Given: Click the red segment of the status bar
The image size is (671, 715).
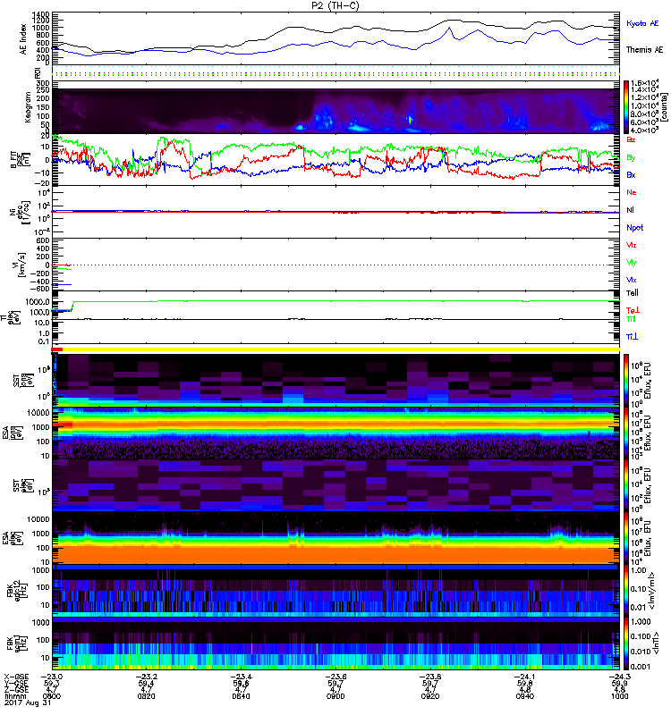Looking at the screenshot, I should 57,349.
